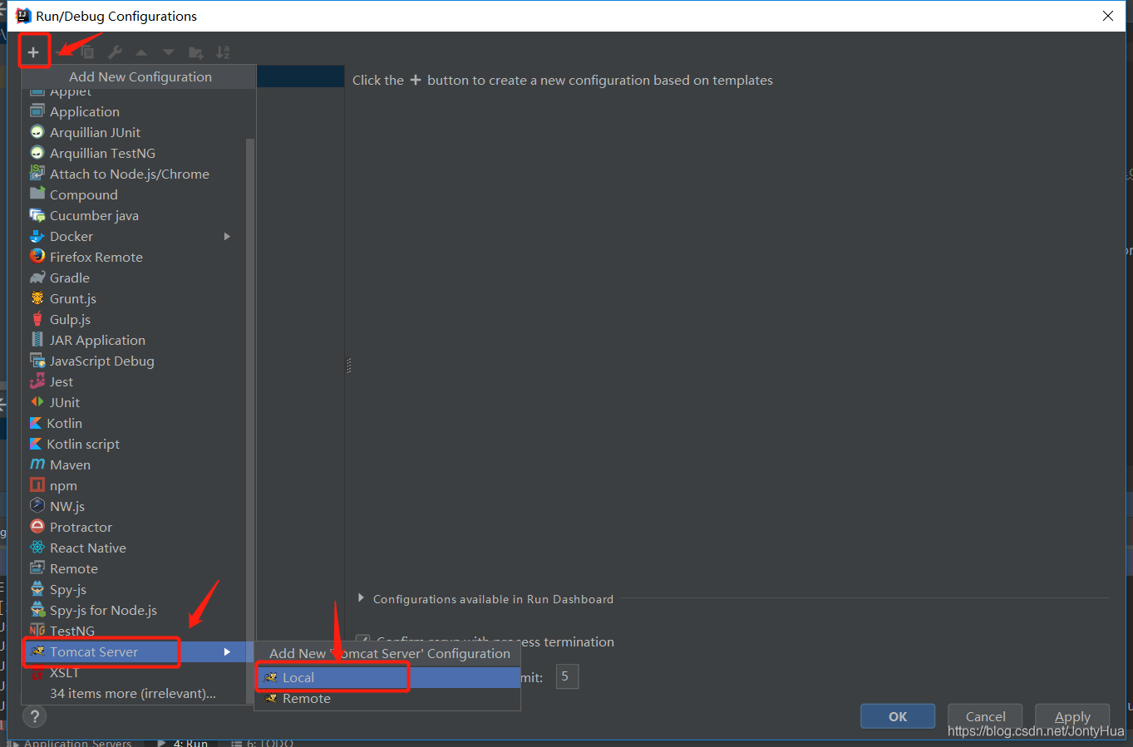Click the Apply button
The width and height of the screenshot is (1133, 747).
(1071, 715)
